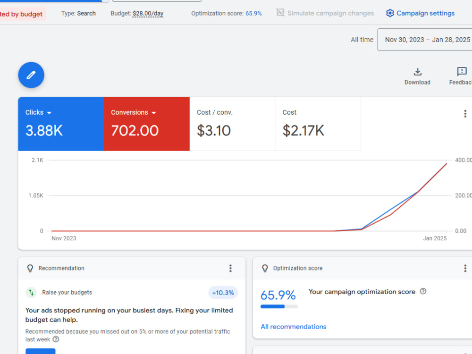The image size is (472, 354).
Task: Open the date range picker Nov 30, 2023
Action: 425,40
